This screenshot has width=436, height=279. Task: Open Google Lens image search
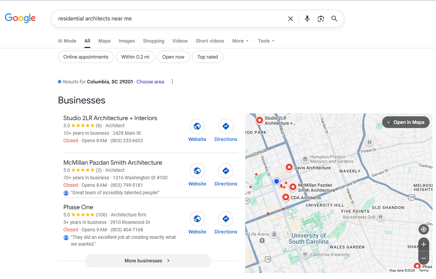(x=321, y=19)
